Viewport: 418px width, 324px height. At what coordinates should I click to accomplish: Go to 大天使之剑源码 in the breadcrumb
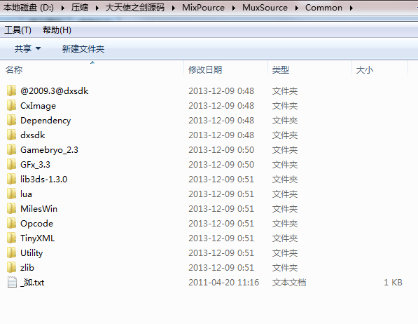[135, 8]
